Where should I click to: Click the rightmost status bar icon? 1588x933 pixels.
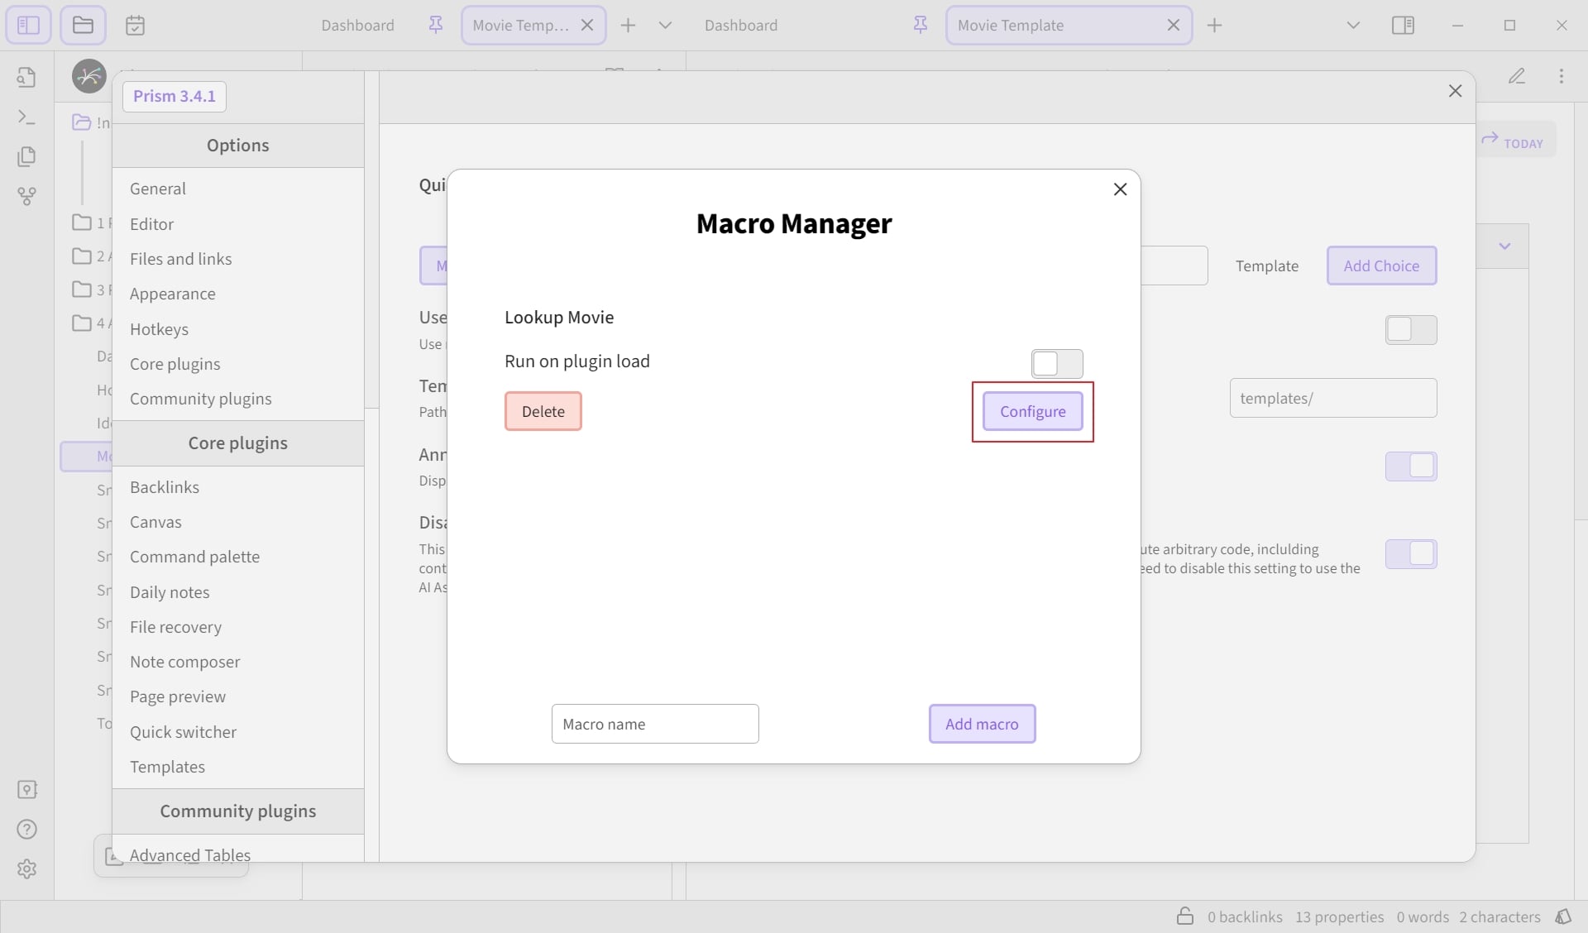click(1563, 916)
